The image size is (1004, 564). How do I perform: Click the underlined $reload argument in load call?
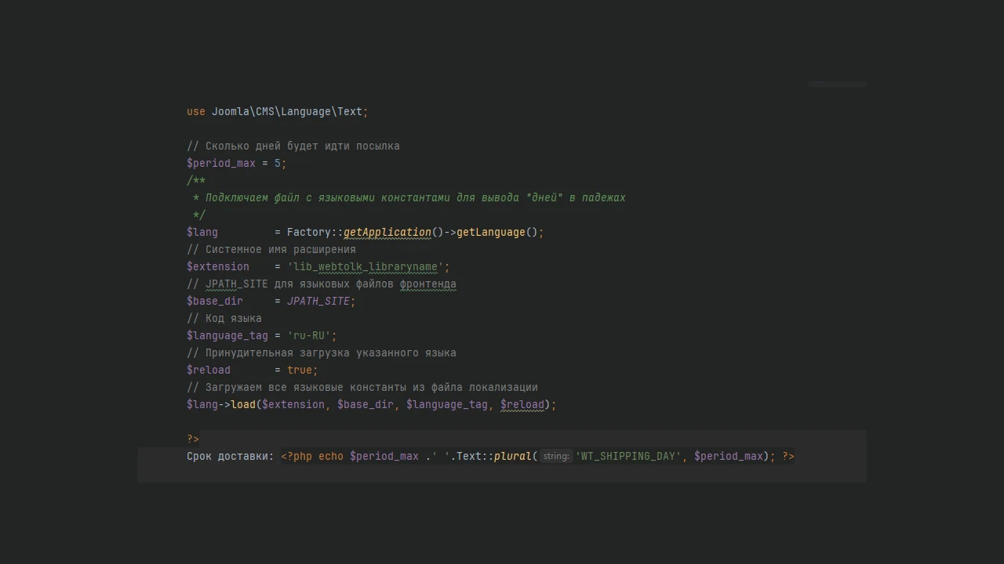(x=522, y=404)
